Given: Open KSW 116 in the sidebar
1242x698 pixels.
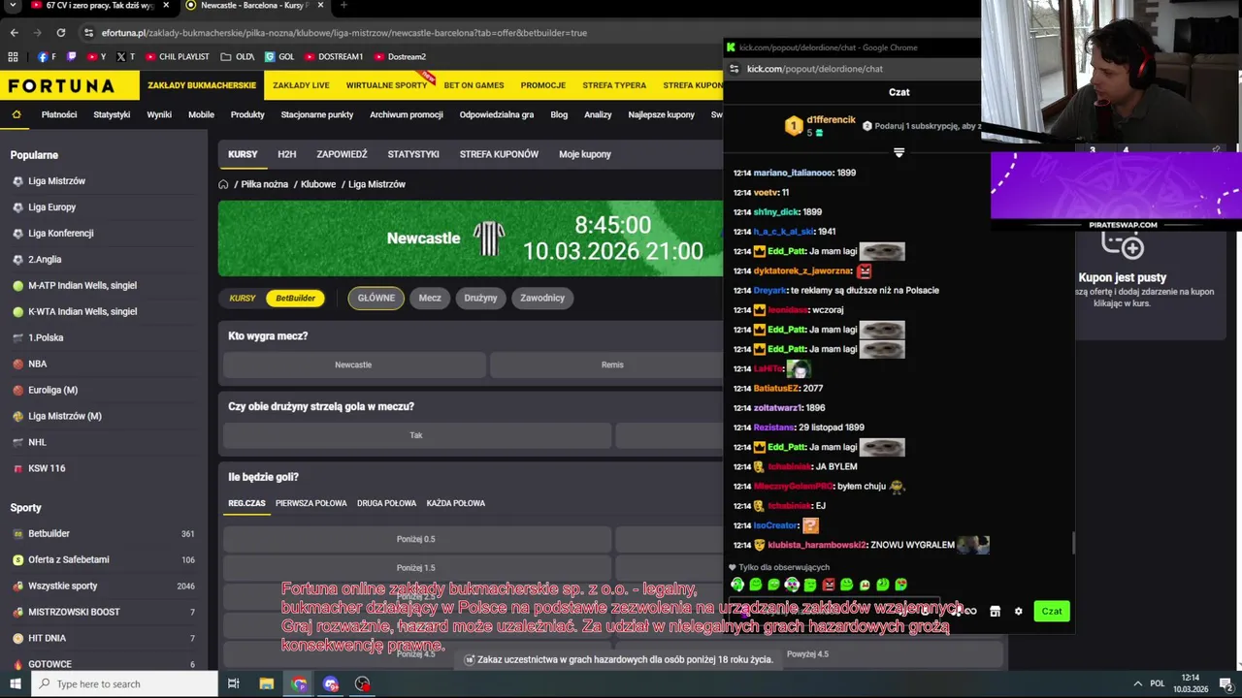Looking at the screenshot, I should (x=47, y=468).
